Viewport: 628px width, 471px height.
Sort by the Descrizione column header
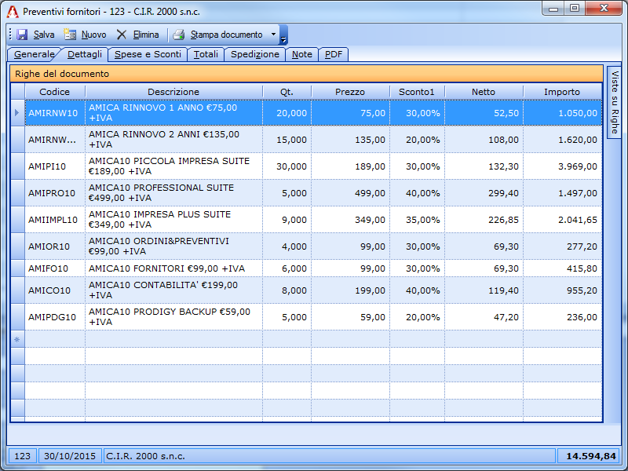173,92
